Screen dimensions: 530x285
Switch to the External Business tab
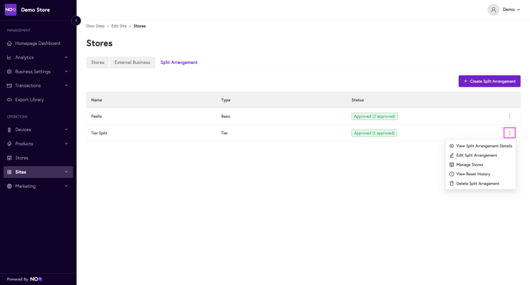click(x=132, y=62)
